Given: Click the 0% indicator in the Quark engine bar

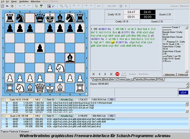Looking at the screenshot, I should [x=111, y=116].
